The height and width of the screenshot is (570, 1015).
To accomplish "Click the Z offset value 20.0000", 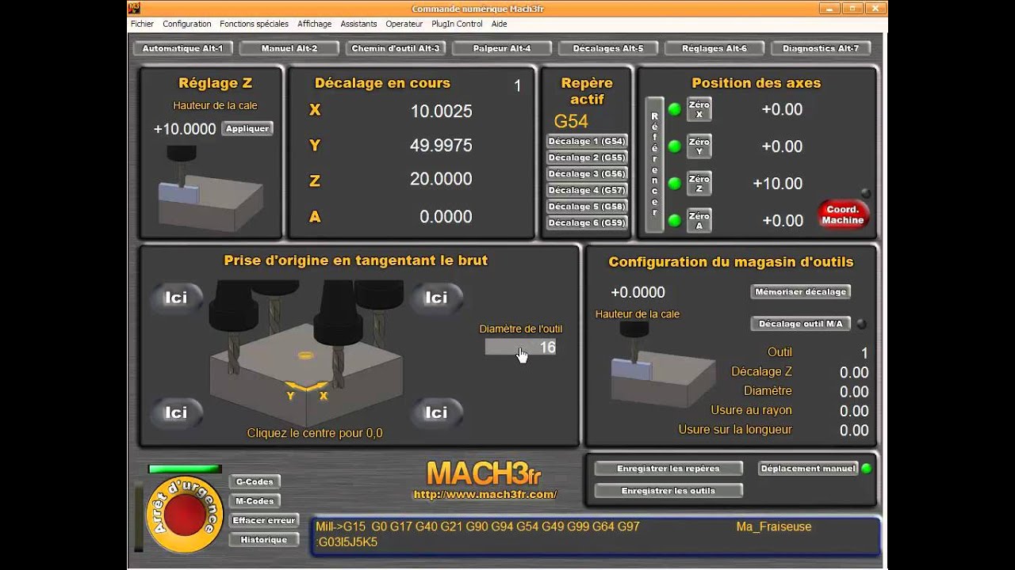I will [441, 179].
